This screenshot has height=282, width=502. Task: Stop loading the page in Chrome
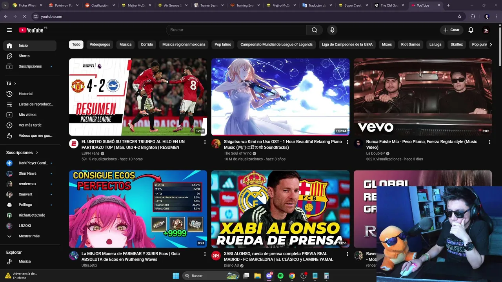coord(24,16)
